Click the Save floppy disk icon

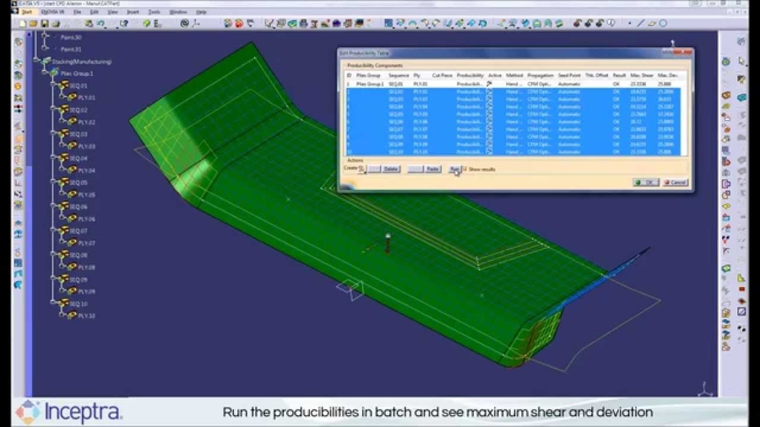45,24
